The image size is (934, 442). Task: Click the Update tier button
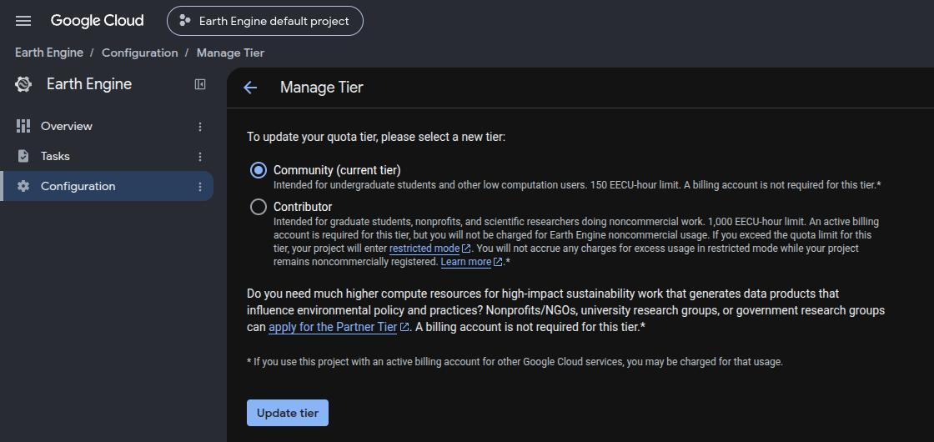(288, 413)
